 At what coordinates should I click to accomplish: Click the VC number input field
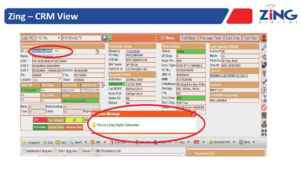point(82,38)
